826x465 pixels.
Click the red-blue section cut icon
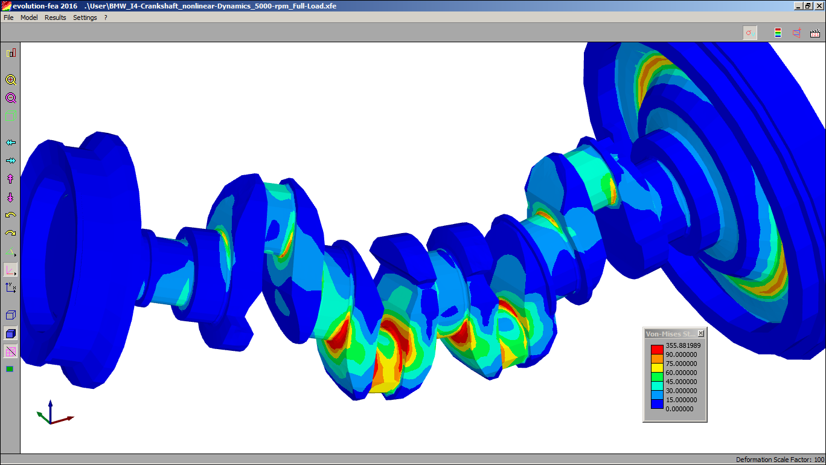point(797,33)
